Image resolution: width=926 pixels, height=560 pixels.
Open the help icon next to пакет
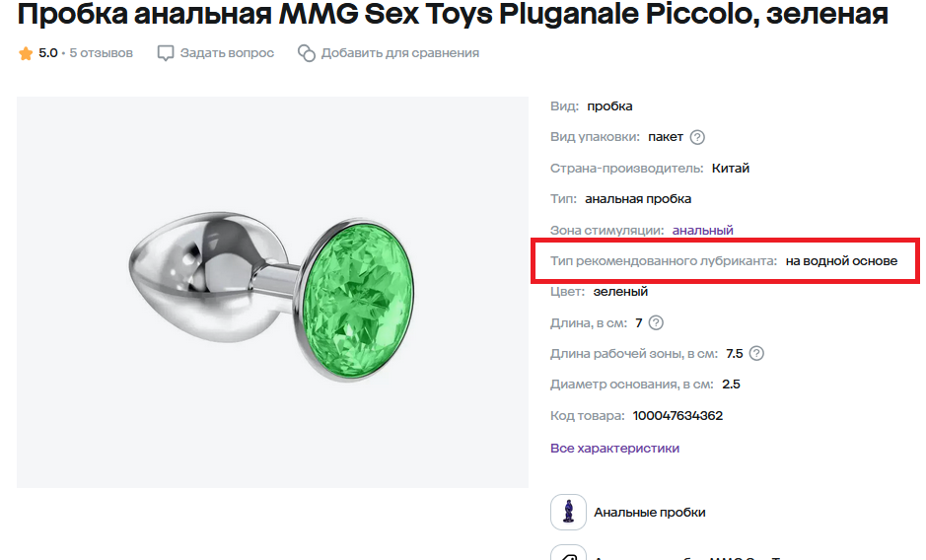point(697,137)
